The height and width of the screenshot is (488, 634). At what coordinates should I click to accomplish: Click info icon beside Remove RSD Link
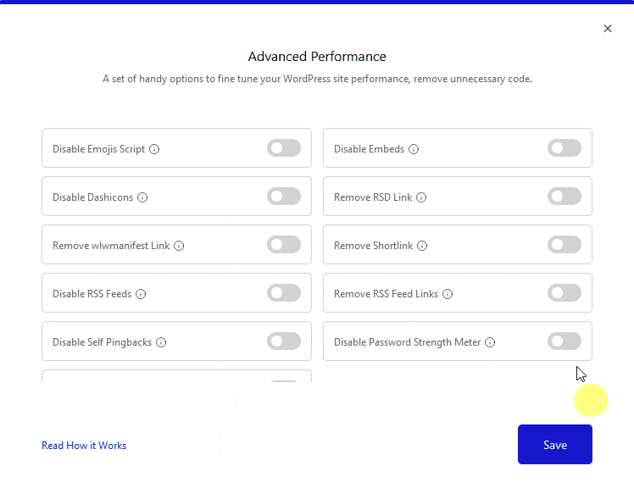pyautogui.click(x=421, y=197)
